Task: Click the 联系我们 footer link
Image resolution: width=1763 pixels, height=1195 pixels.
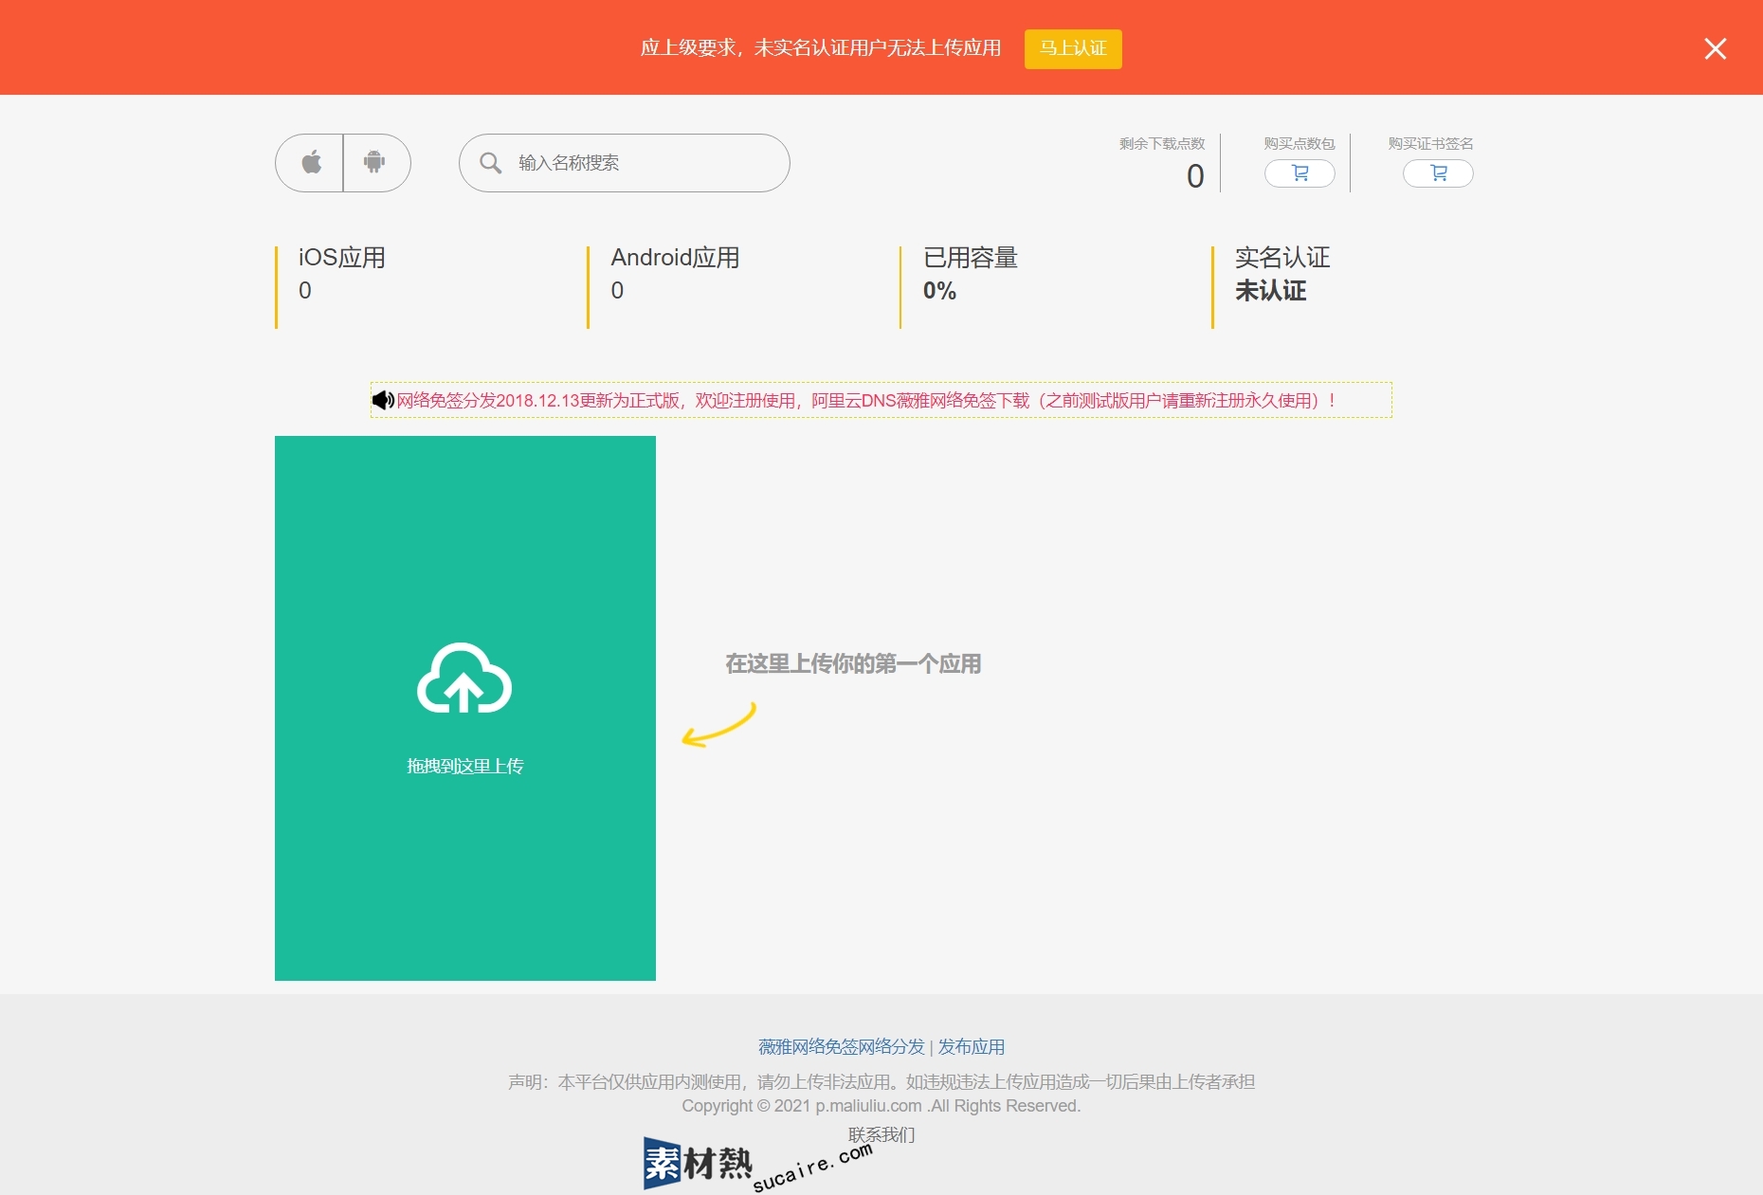Action: coord(881,1134)
